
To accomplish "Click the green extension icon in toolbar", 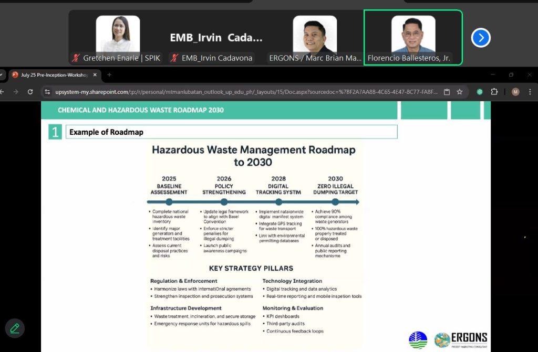I will click(x=479, y=92).
